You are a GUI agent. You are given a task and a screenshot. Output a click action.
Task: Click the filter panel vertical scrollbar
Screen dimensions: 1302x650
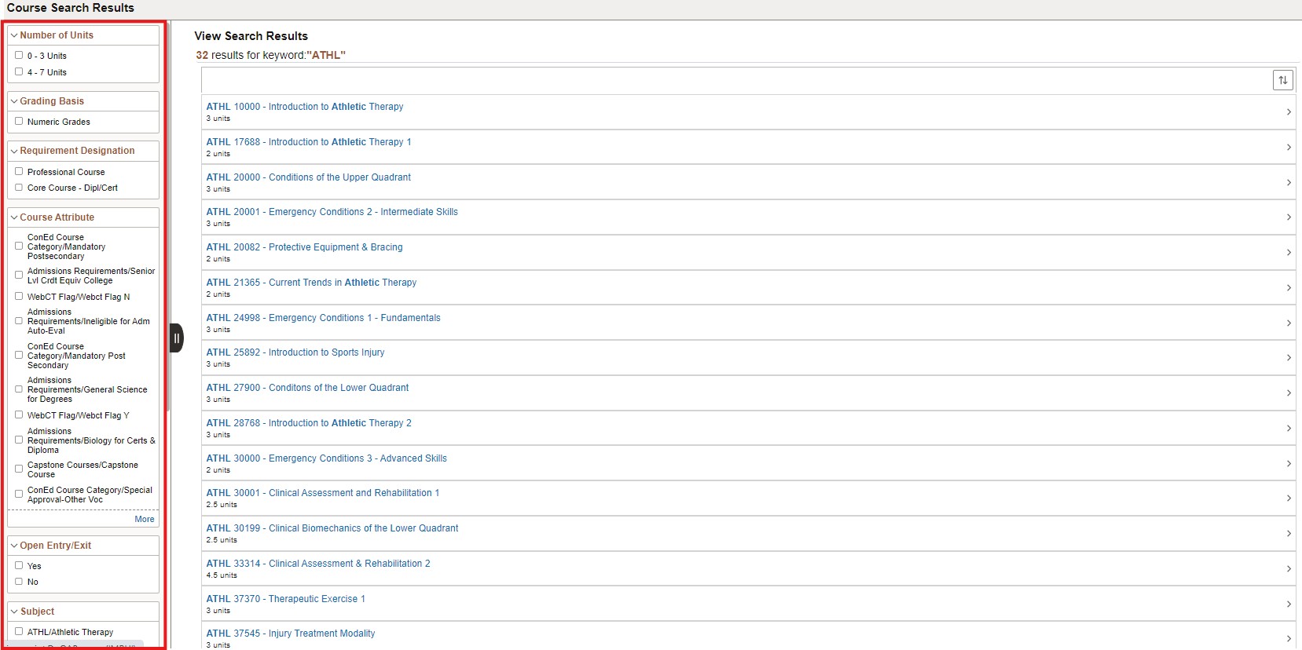tap(167, 236)
